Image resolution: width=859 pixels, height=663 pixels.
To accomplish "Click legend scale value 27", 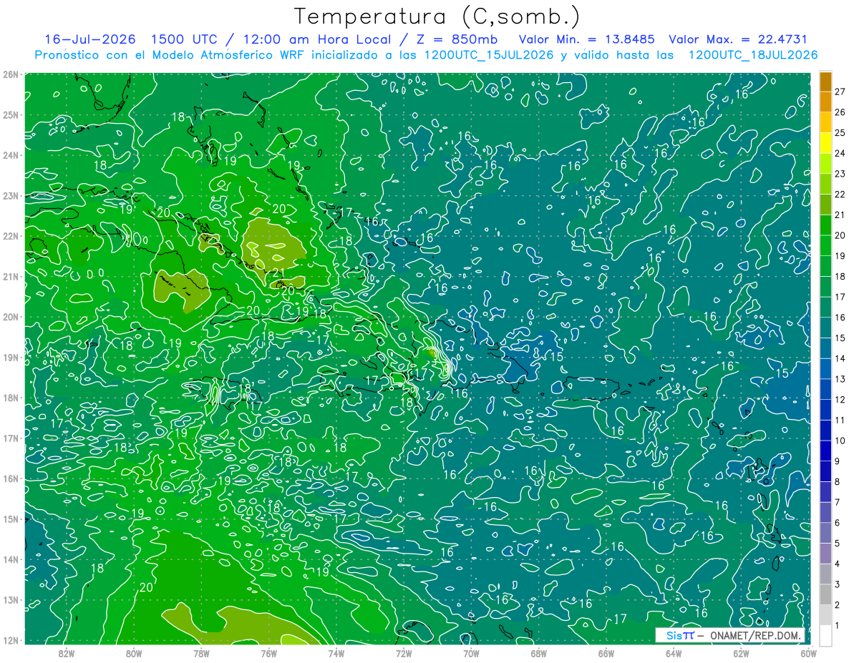I will [840, 92].
